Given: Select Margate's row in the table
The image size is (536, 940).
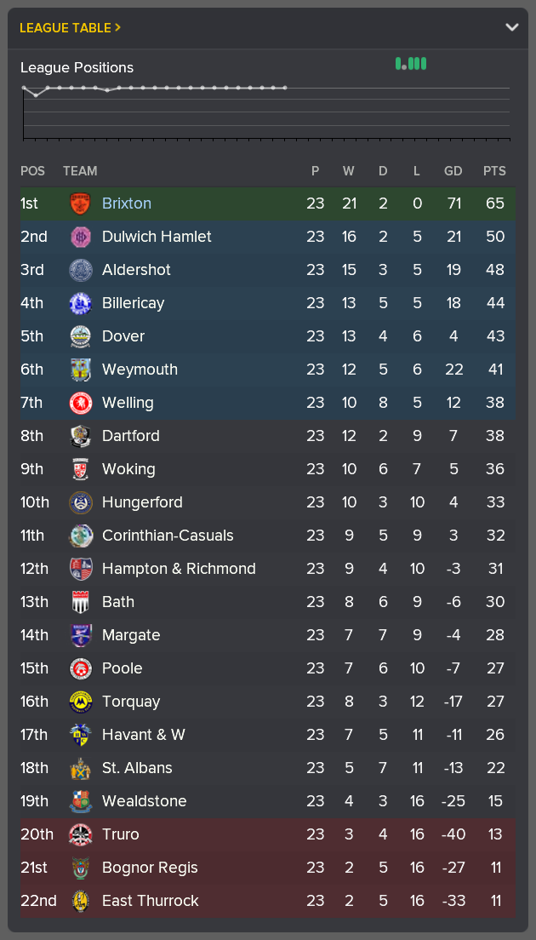Looking at the screenshot, I should 255,635.
